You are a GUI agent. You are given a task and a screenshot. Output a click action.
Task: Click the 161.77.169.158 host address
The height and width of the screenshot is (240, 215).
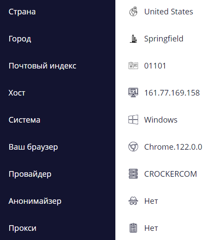click(172, 93)
